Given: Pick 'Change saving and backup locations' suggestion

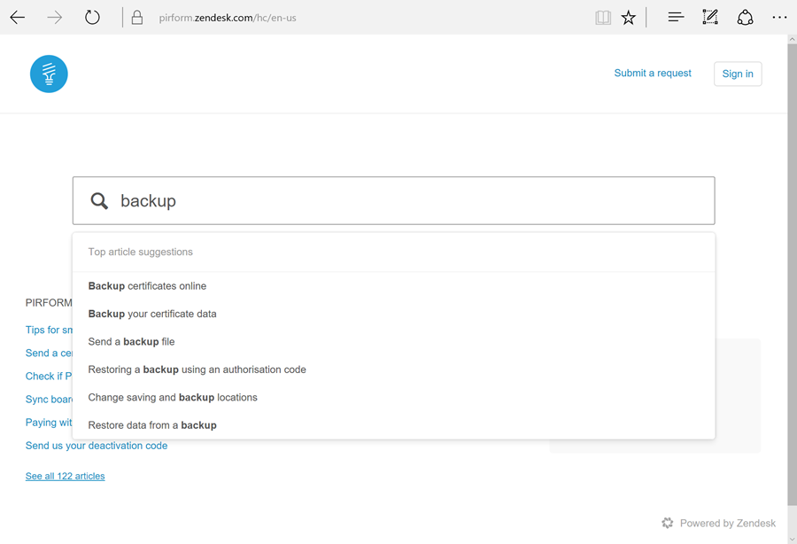Looking at the screenshot, I should 173,398.
